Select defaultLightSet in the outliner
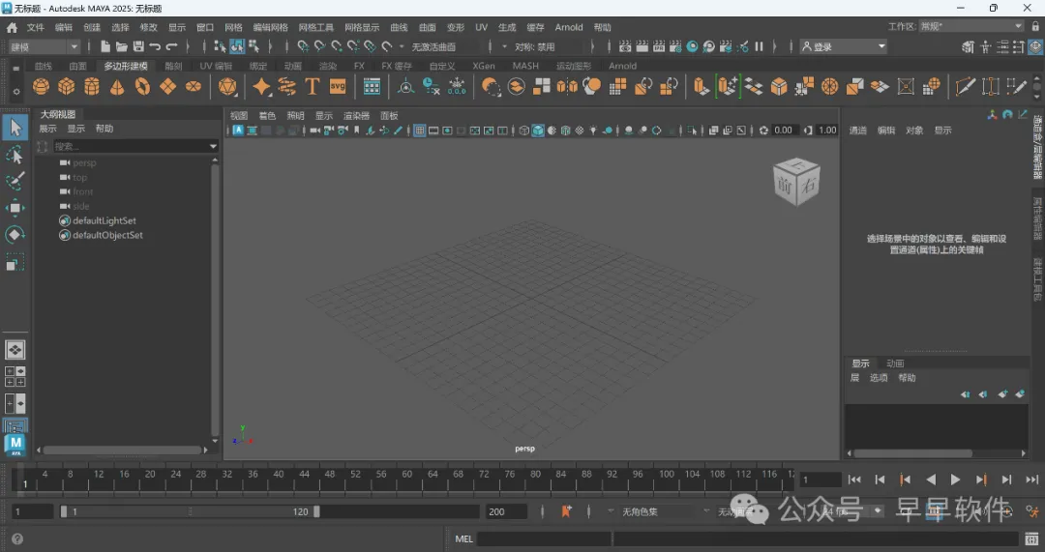This screenshot has height=552, width=1045. [104, 220]
